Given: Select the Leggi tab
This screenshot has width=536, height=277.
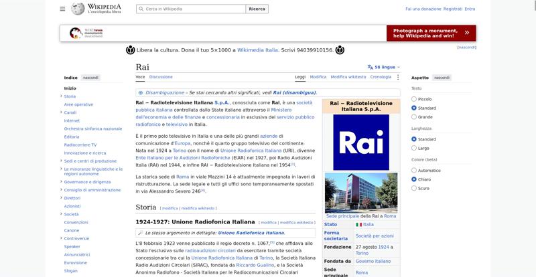Looking at the screenshot, I should click(x=300, y=77).
